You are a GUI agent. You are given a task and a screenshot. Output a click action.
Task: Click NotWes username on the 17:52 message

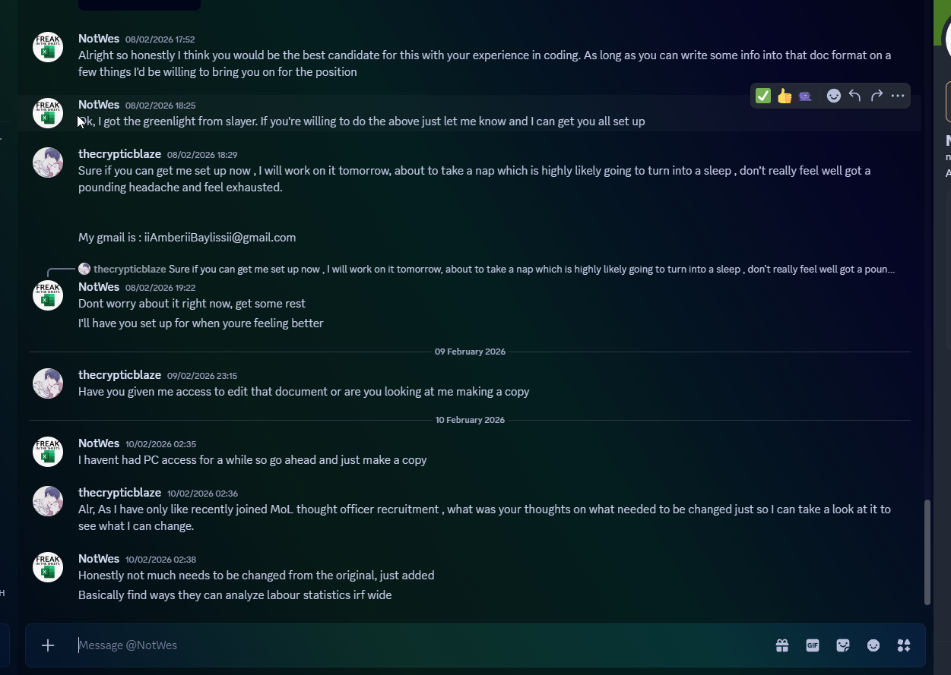click(x=99, y=39)
